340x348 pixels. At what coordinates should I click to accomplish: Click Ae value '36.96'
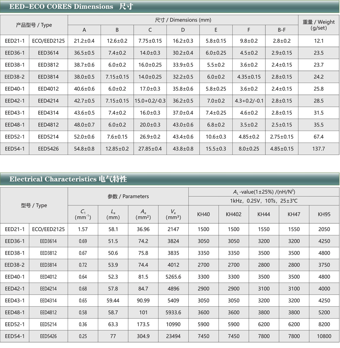pos(143,229)
